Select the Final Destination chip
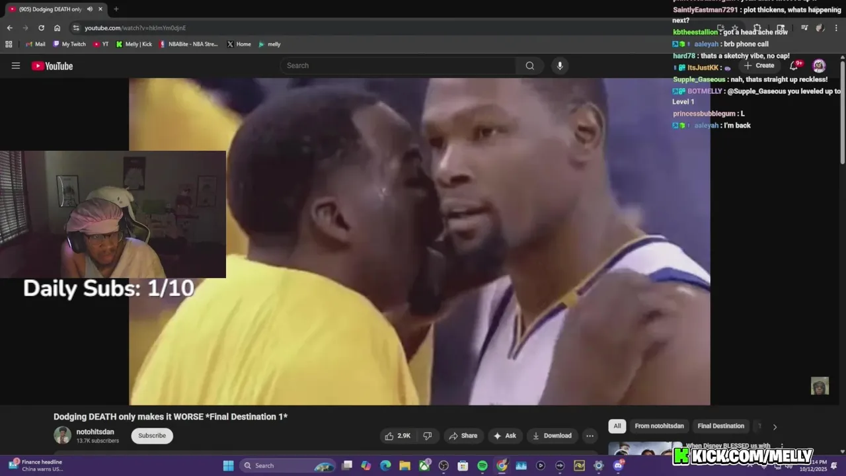The height and width of the screenshot is (476, 846). [x=720, y=426]
